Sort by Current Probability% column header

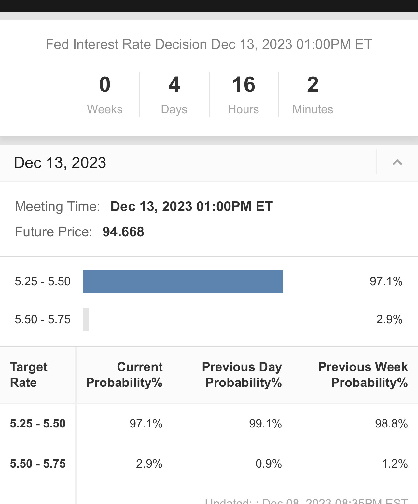pos(124,374)
